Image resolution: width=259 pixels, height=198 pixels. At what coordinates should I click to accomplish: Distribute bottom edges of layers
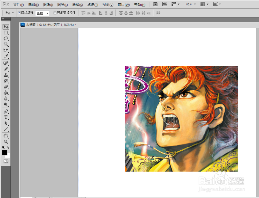click(131, 13)
